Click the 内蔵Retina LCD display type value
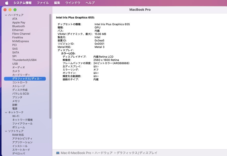This screenshot has height=156, width=227. point(103,57)
